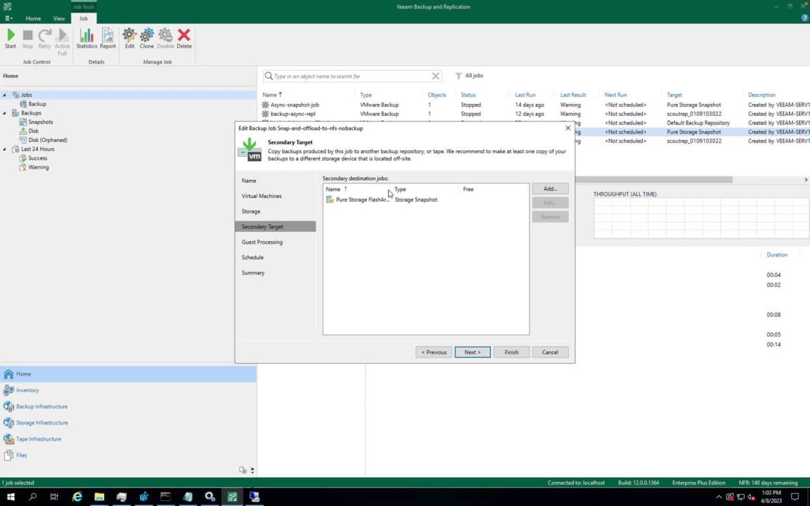Click the red Delete job icon
The height and width of the screenshot is (506, 810).
(184, 38)
